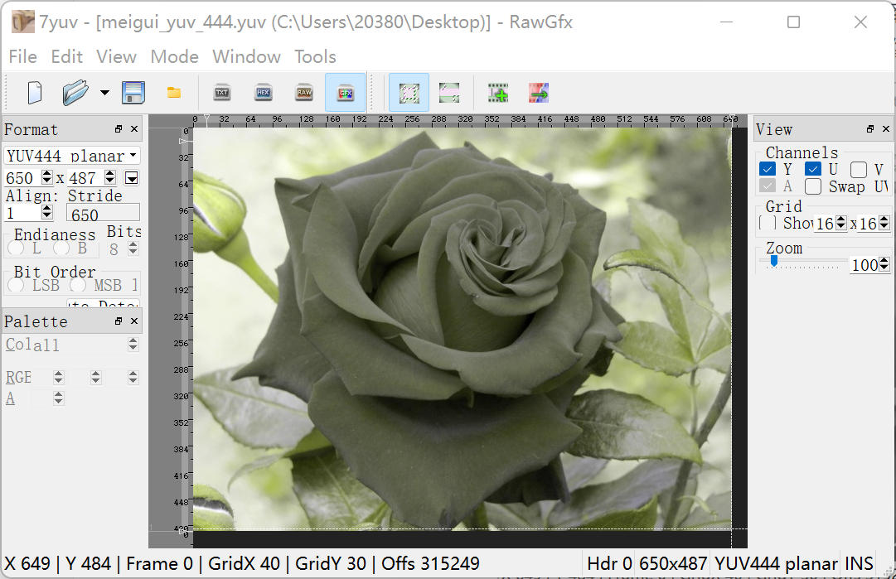Save the file using the floppy disk icon
Viewport: 896px width, 579px height.
pos(133,92)
